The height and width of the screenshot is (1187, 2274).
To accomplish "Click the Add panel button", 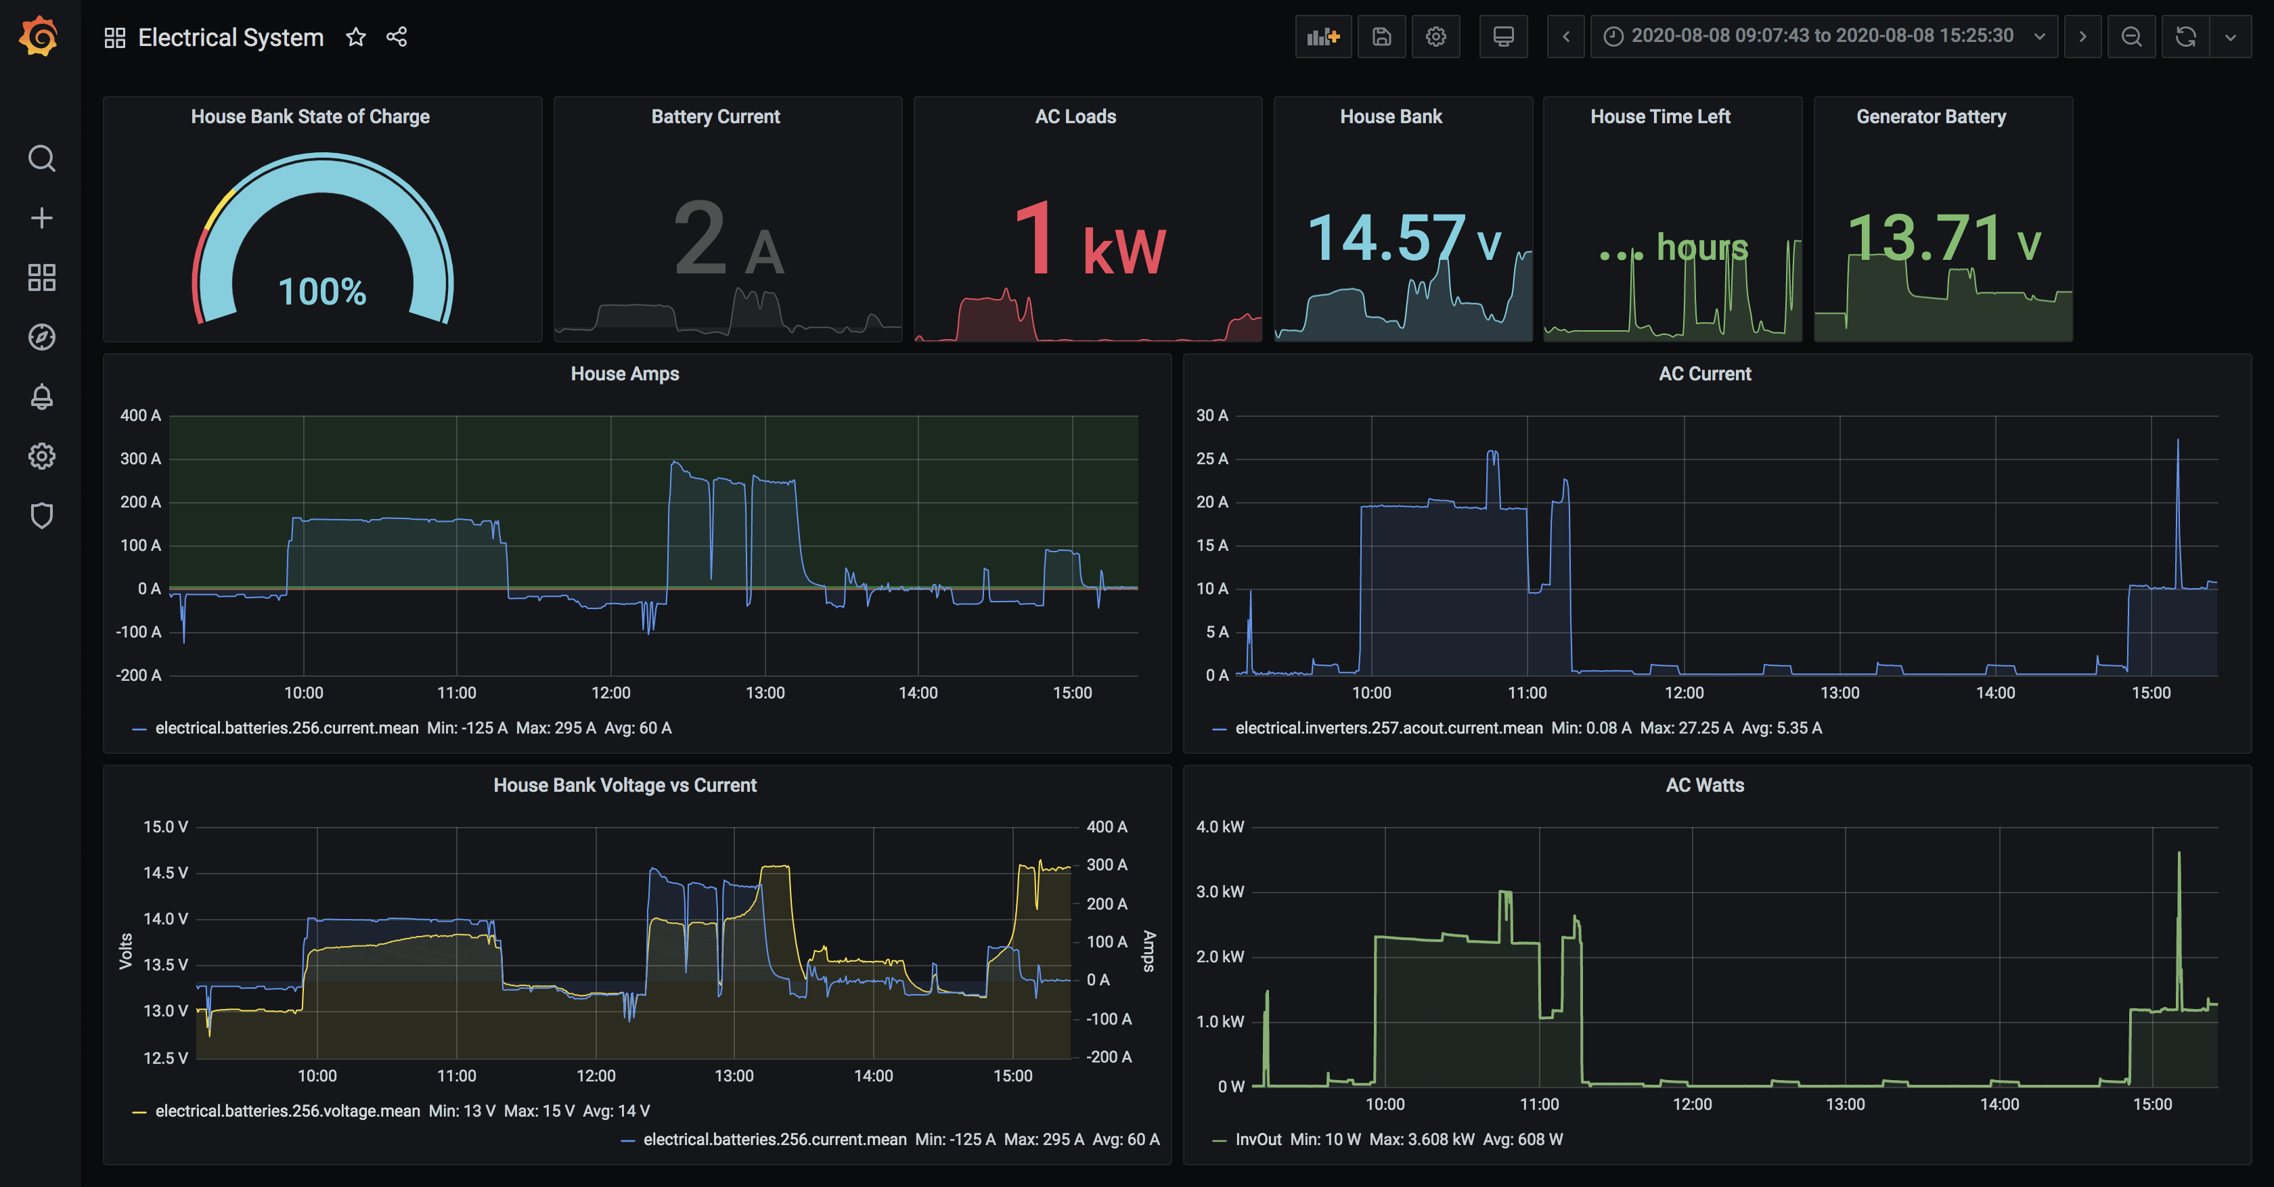I will tap(1322, 37).
